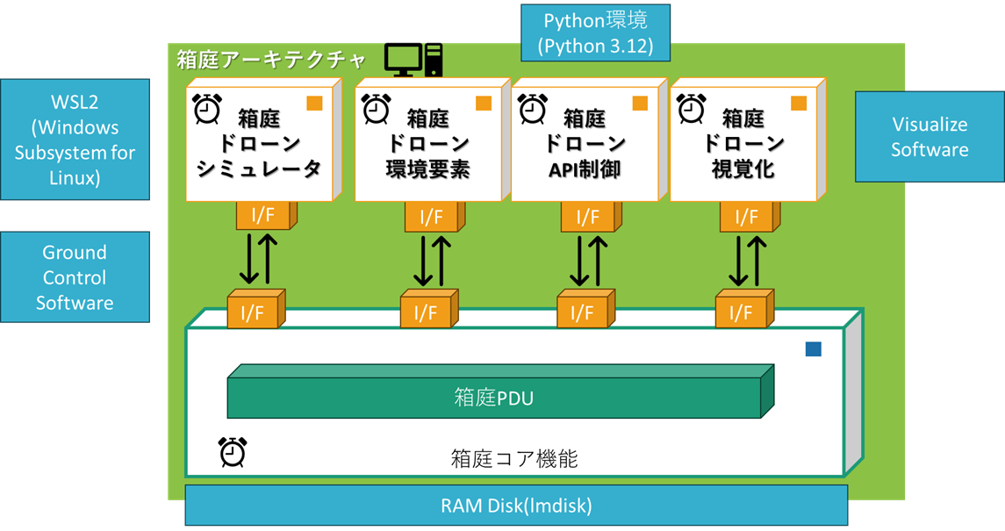Select the Ground Control Software box

pyautogui.click(x=75, y=276)
